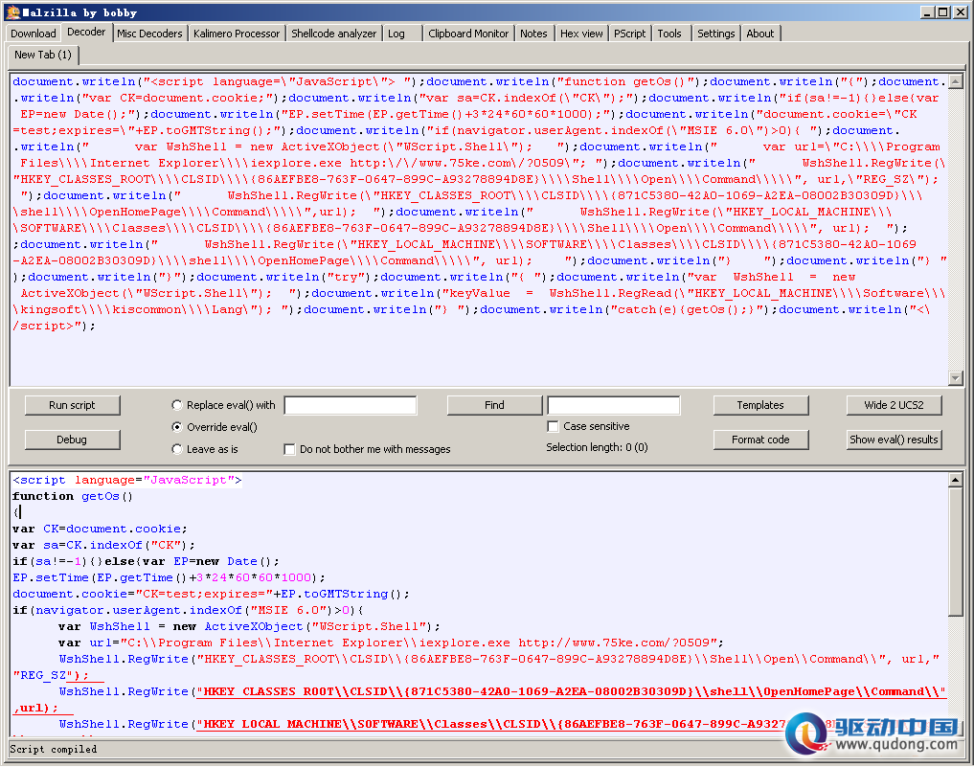The height and width of the screenshot is (767, 974).
Task: Click the output pane scrollbar thumb
Action: click(956, 552)
